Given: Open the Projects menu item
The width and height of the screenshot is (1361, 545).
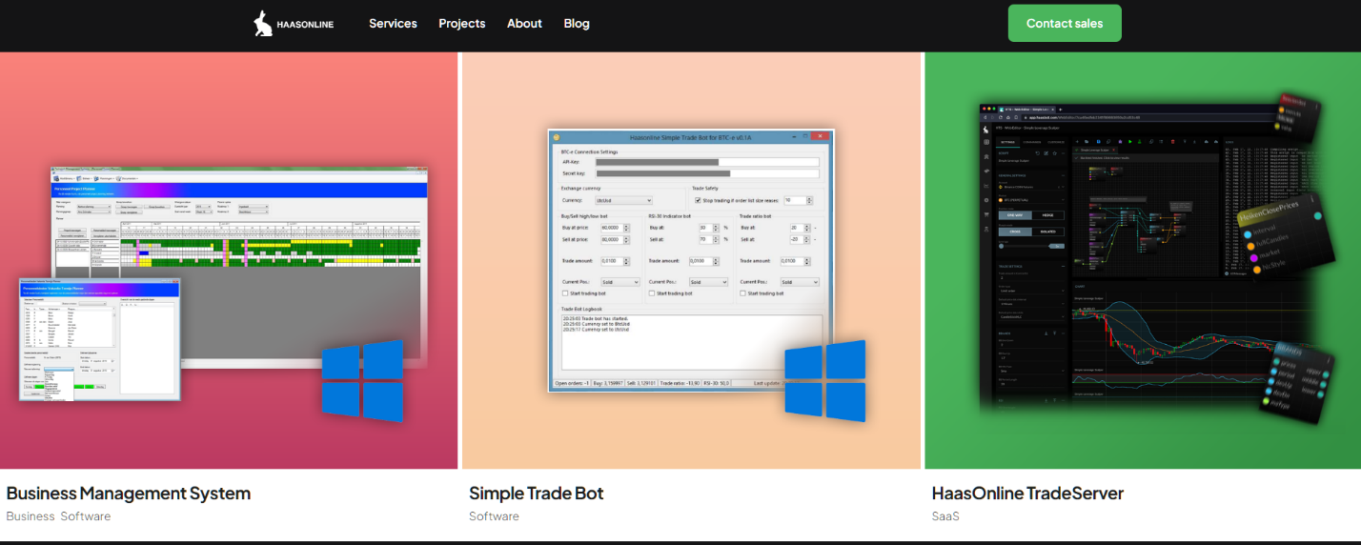Looking at the screenshot, I should [461, 24].
